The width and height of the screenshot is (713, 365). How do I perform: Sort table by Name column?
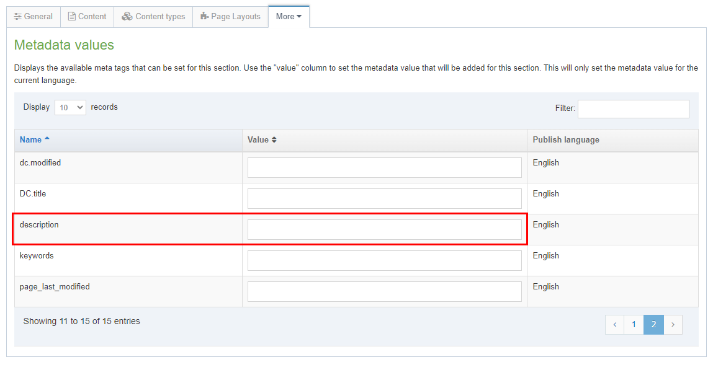[x=128, y=140]
